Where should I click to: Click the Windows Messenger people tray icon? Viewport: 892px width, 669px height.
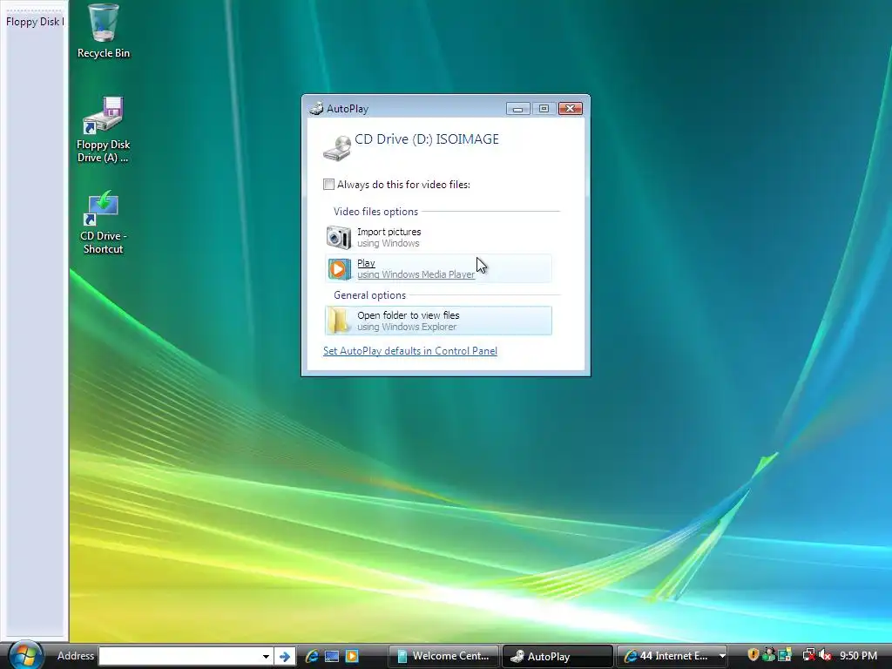[x=768, y=655]
